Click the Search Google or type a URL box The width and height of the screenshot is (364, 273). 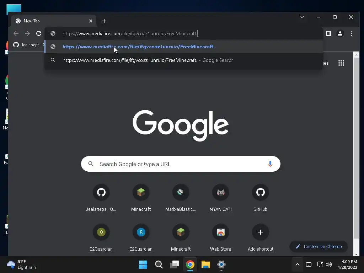[181, 164]
